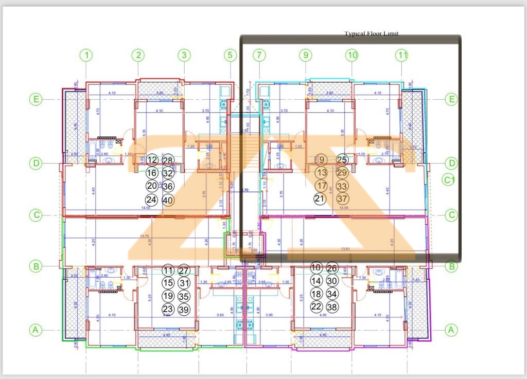Click the 14.00 dimension text
The height and width of the screenshot is (379, 527).
coord(146,208)
